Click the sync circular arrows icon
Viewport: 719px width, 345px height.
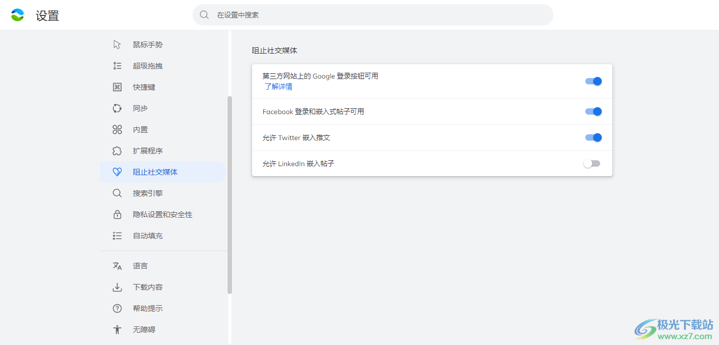(117, 108)
